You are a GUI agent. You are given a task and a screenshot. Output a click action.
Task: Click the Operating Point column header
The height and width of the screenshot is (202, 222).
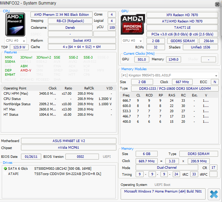click(15, 88)
